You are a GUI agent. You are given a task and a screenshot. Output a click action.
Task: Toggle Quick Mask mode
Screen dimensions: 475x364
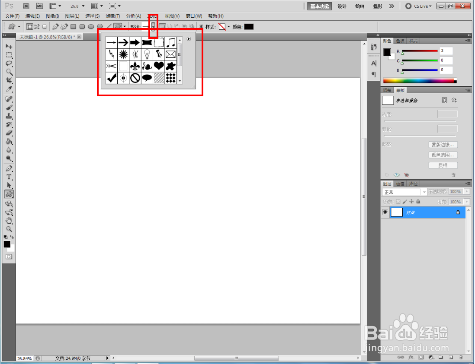(x=9, y=256)
